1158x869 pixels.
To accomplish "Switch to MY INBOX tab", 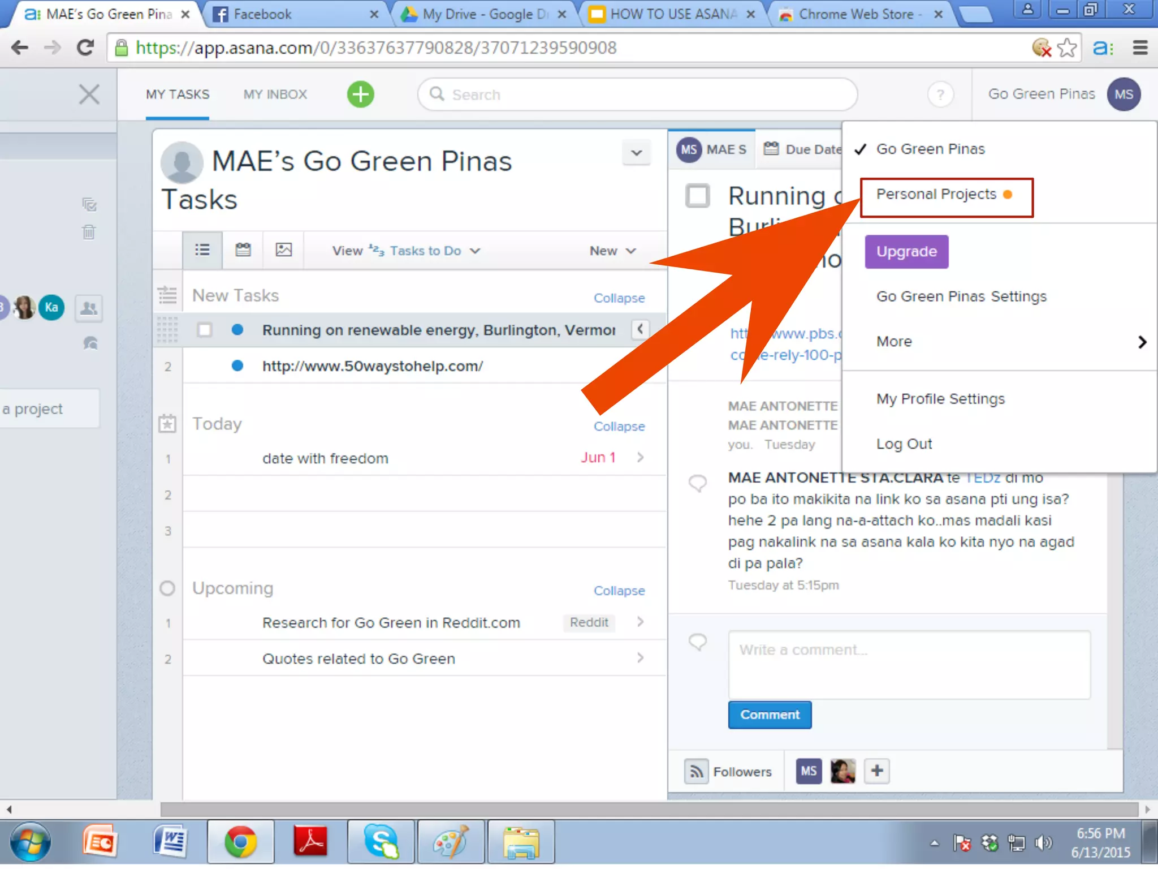I will click(275, 94).
